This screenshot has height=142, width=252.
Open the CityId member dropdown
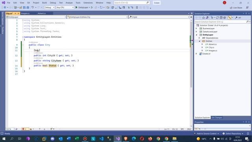tap(159, 17)
